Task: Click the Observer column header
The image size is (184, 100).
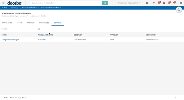Action: [78, 35]
